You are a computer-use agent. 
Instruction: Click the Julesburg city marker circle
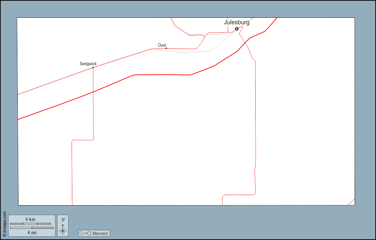pos(237,29)
